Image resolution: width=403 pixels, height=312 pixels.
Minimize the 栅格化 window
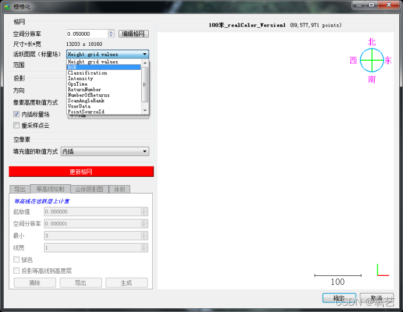[x=359, y=5]
